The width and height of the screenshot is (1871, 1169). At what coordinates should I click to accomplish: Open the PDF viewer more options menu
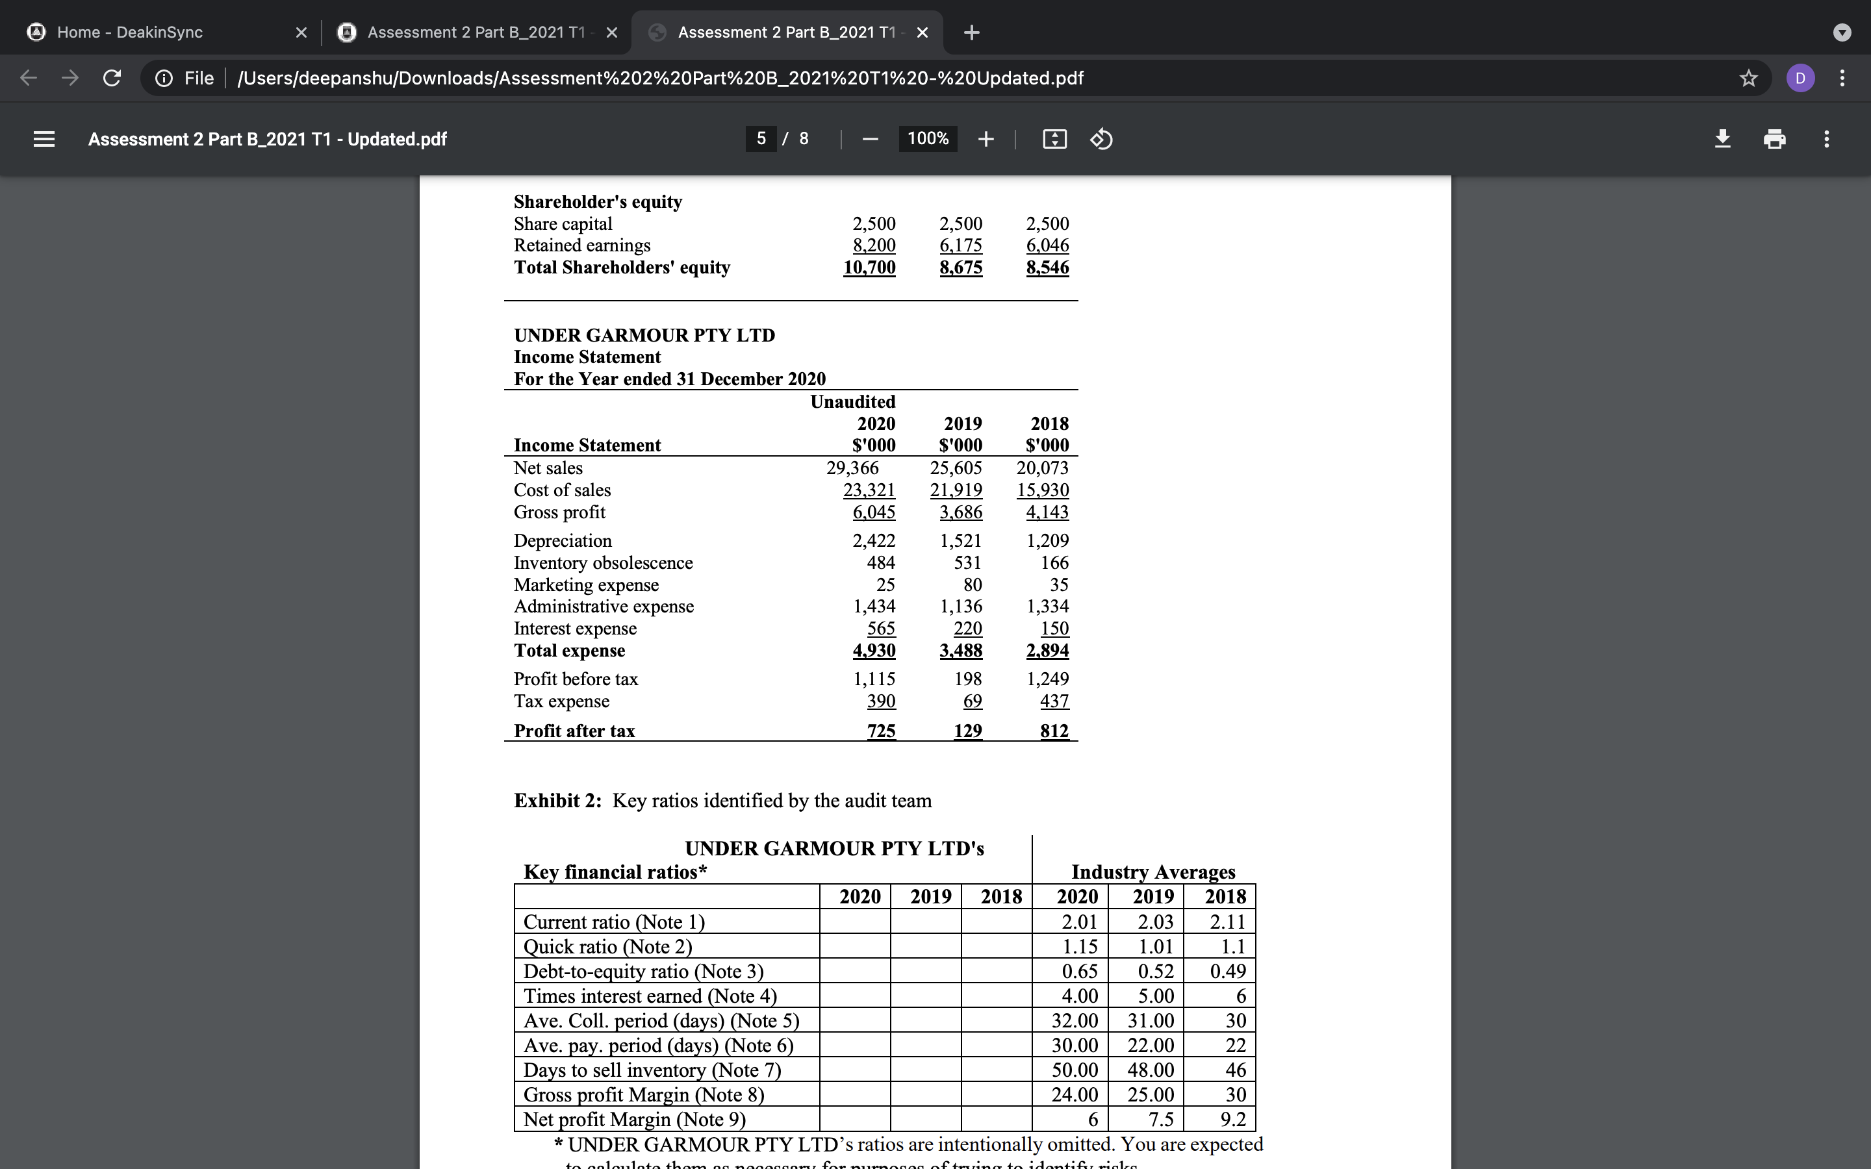pos(1826,138)
